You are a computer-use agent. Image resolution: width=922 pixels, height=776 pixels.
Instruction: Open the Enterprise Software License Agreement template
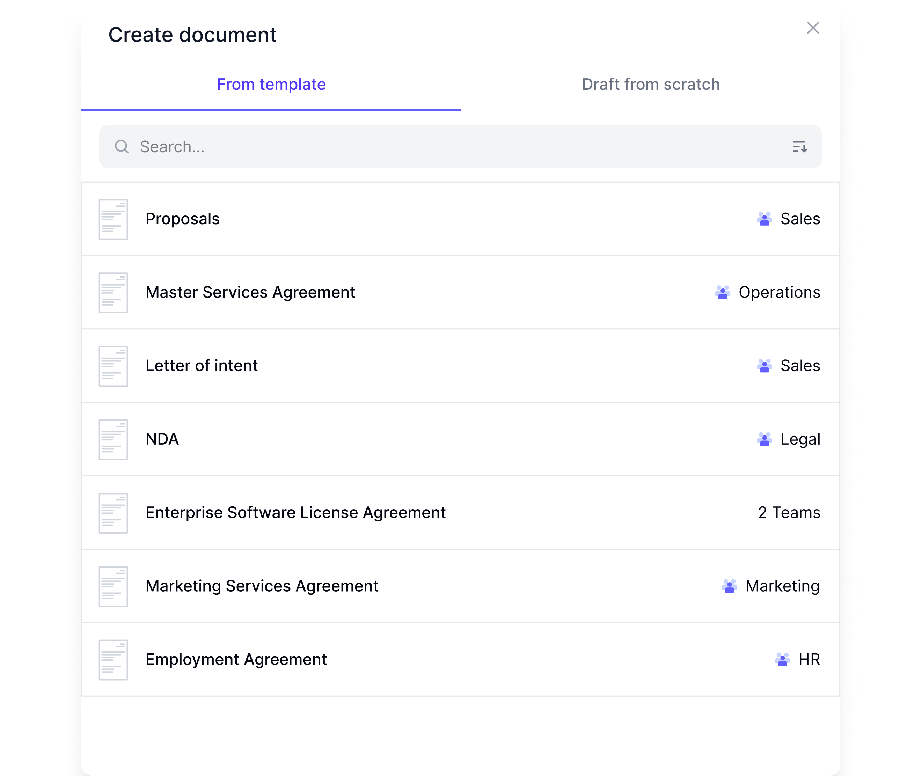click(295, 513)
